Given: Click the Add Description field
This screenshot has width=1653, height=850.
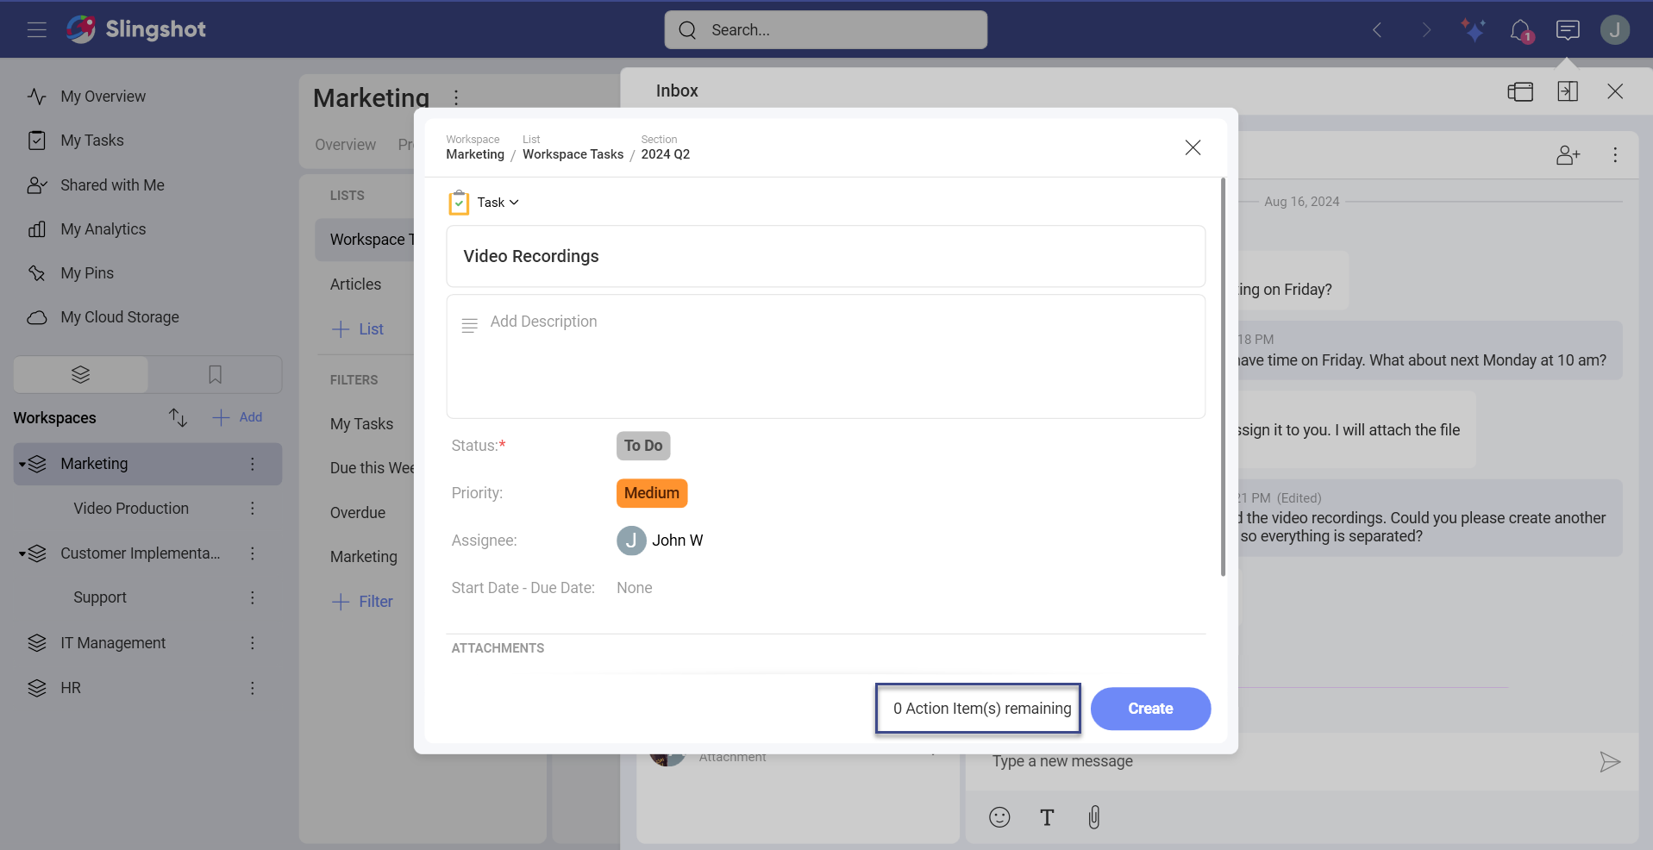Looking at the screenshot, I should [826, 357].
